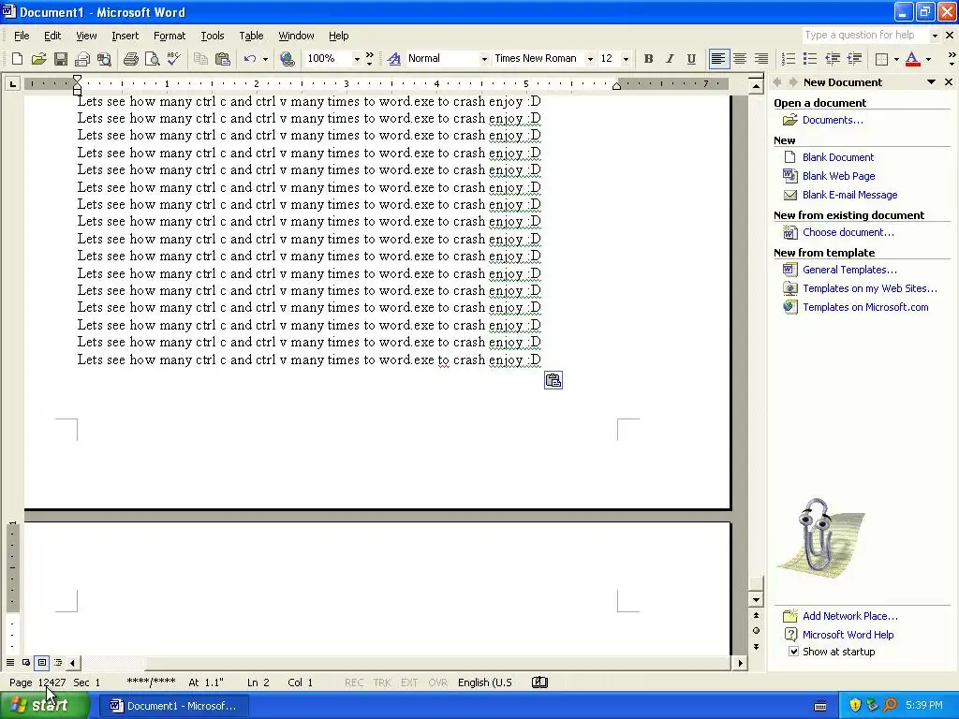Expand the Undo history dropdown arrow
Viewport: 959px width, 719px height.
(265, 59)
